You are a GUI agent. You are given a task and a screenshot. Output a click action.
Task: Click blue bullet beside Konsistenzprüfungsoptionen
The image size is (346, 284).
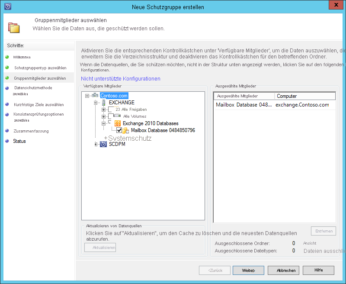tap(7, 114)
